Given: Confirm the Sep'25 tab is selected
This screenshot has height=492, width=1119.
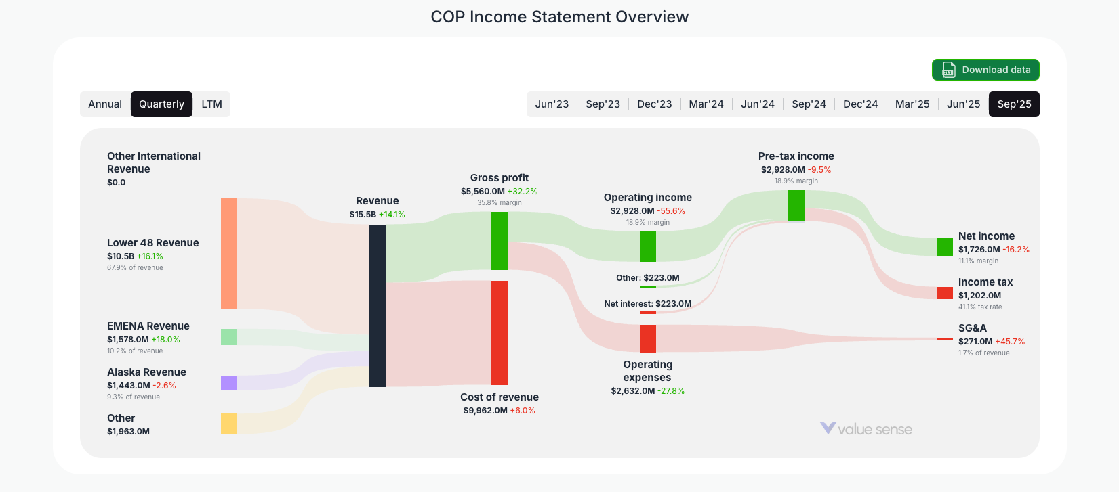Looking at the screenshot, I should click(x=1014, y=104).
